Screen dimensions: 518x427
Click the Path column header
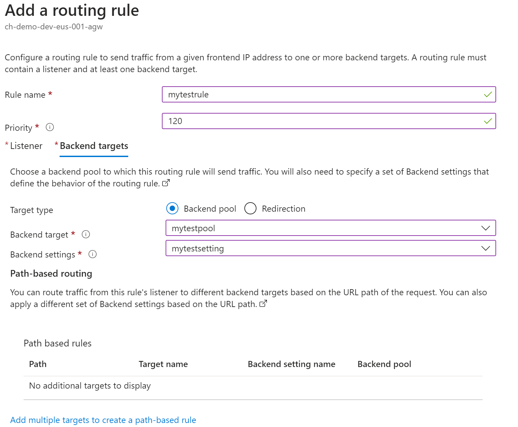(x=38, y=364)
